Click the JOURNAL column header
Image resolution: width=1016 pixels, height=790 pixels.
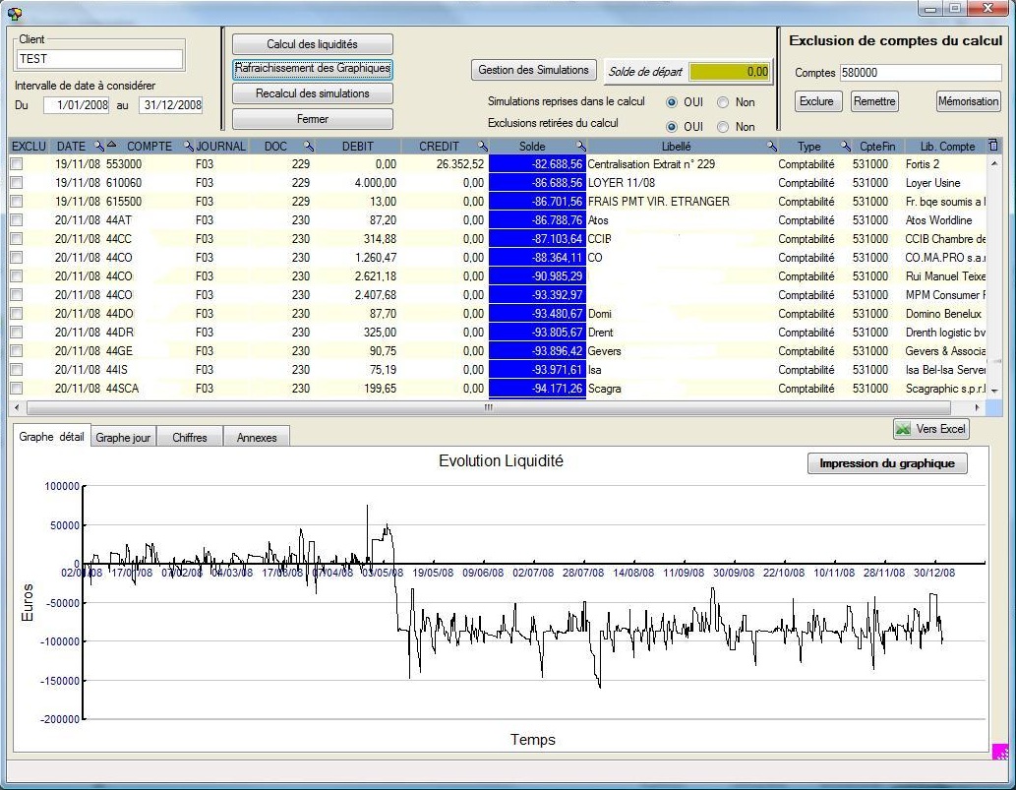click(221, 147)
